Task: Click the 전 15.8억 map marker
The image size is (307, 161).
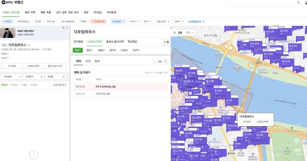Action: coord(268,54)
